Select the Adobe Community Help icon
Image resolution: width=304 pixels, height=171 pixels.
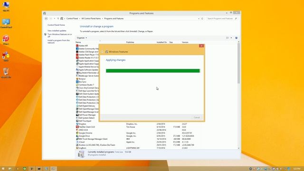coord(77,48)
